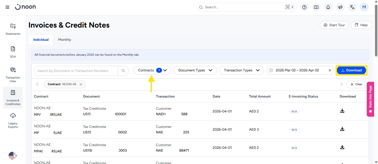
Task: Remove the NOON-AE contract filter chip
Action: 81,84
